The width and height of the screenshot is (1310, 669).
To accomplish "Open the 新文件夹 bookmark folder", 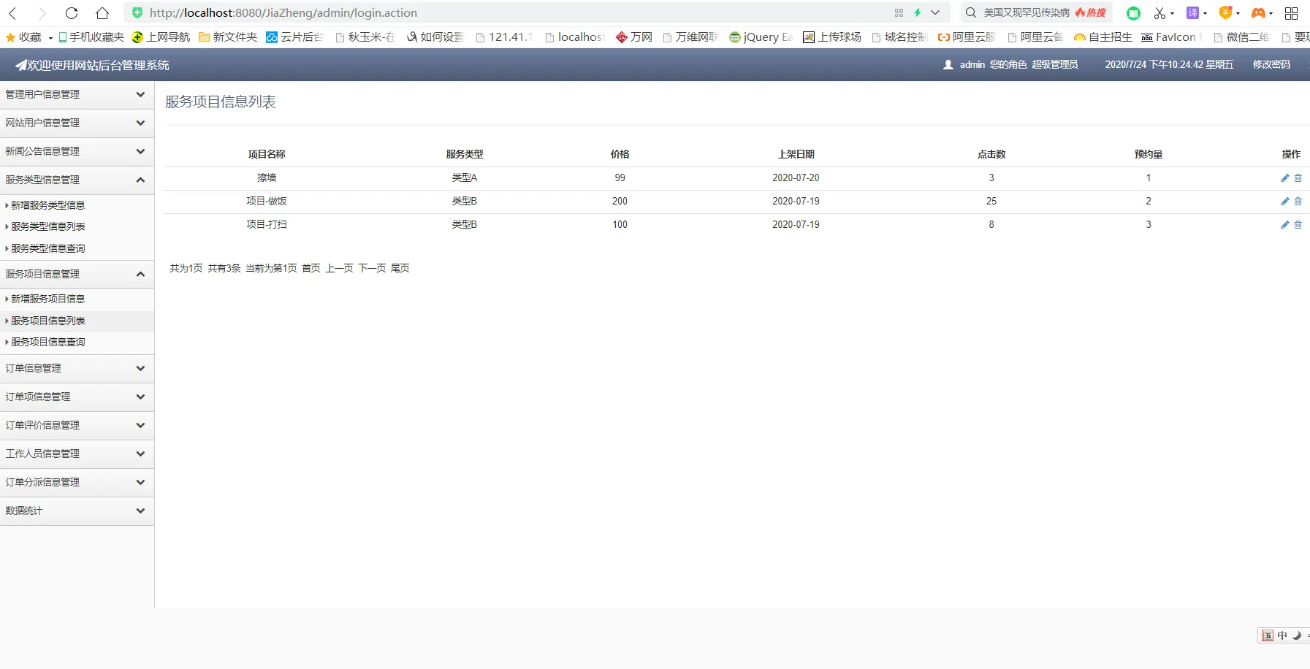I will (x=228, y=37).
